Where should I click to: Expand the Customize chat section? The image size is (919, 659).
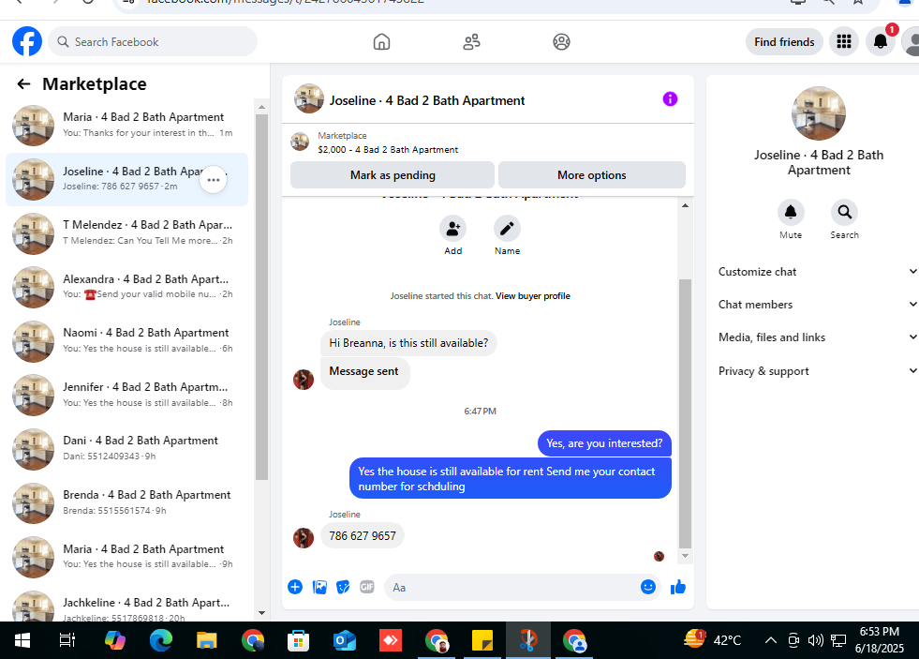point(817,272)
